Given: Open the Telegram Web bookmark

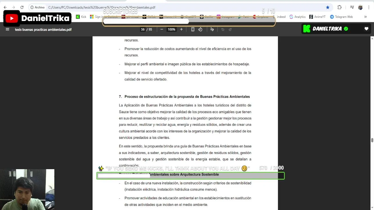Looking at the screenshot, I should pyautogui.click(x=341, y=17).
